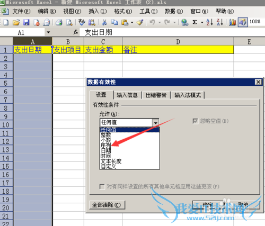Open the 工具 menu
The width and height of the screenshot is (265, 226).
coord(148,12)
